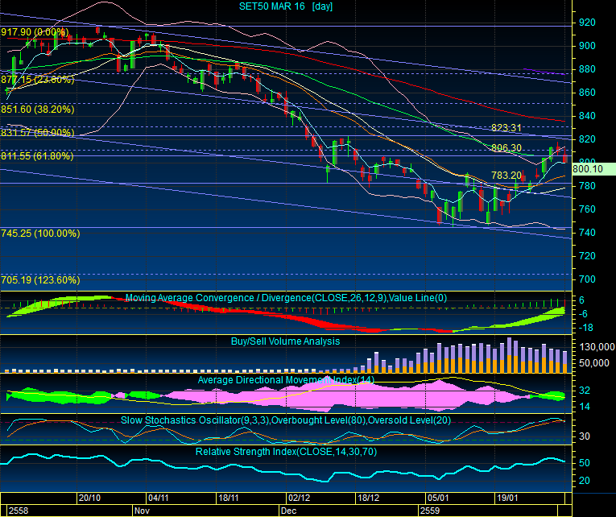The image size is (616, 517).
Task: Select the 745.25 (100.00%) Fibonacci label
Action: pos(40,234)
